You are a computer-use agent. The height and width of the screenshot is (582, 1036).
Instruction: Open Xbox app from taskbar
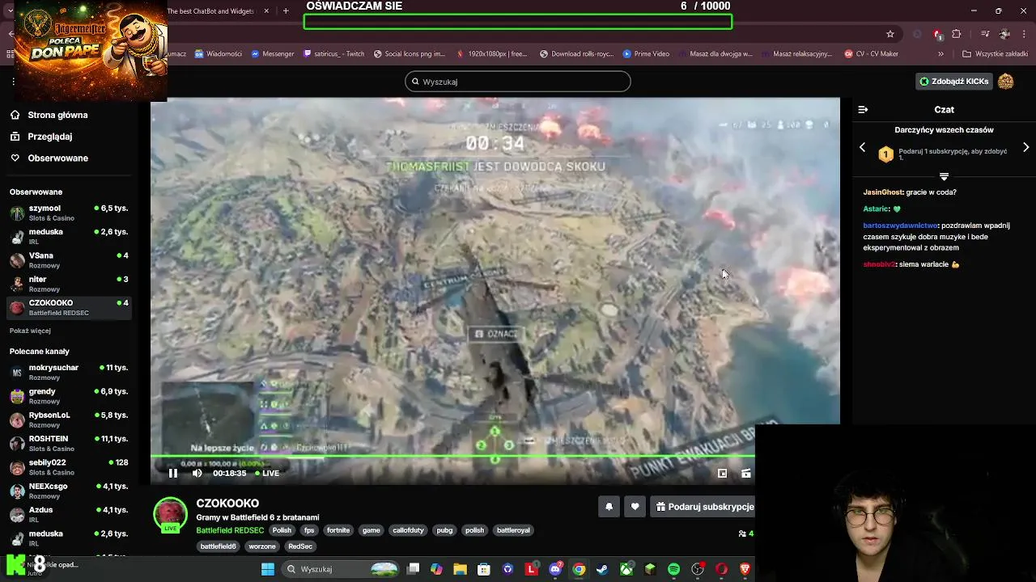[x=626, y=569]
